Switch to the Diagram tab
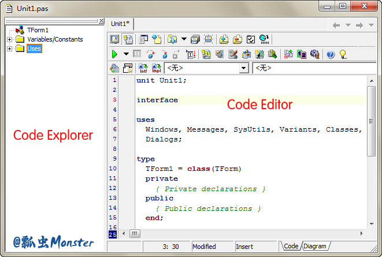This screenshot has width=382, height=257. [x=315, y=247]
